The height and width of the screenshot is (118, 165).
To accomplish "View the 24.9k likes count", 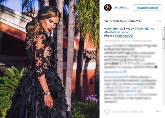I will 123,21.
